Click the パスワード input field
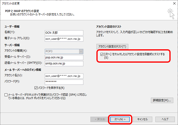 [x=64, y=82]
